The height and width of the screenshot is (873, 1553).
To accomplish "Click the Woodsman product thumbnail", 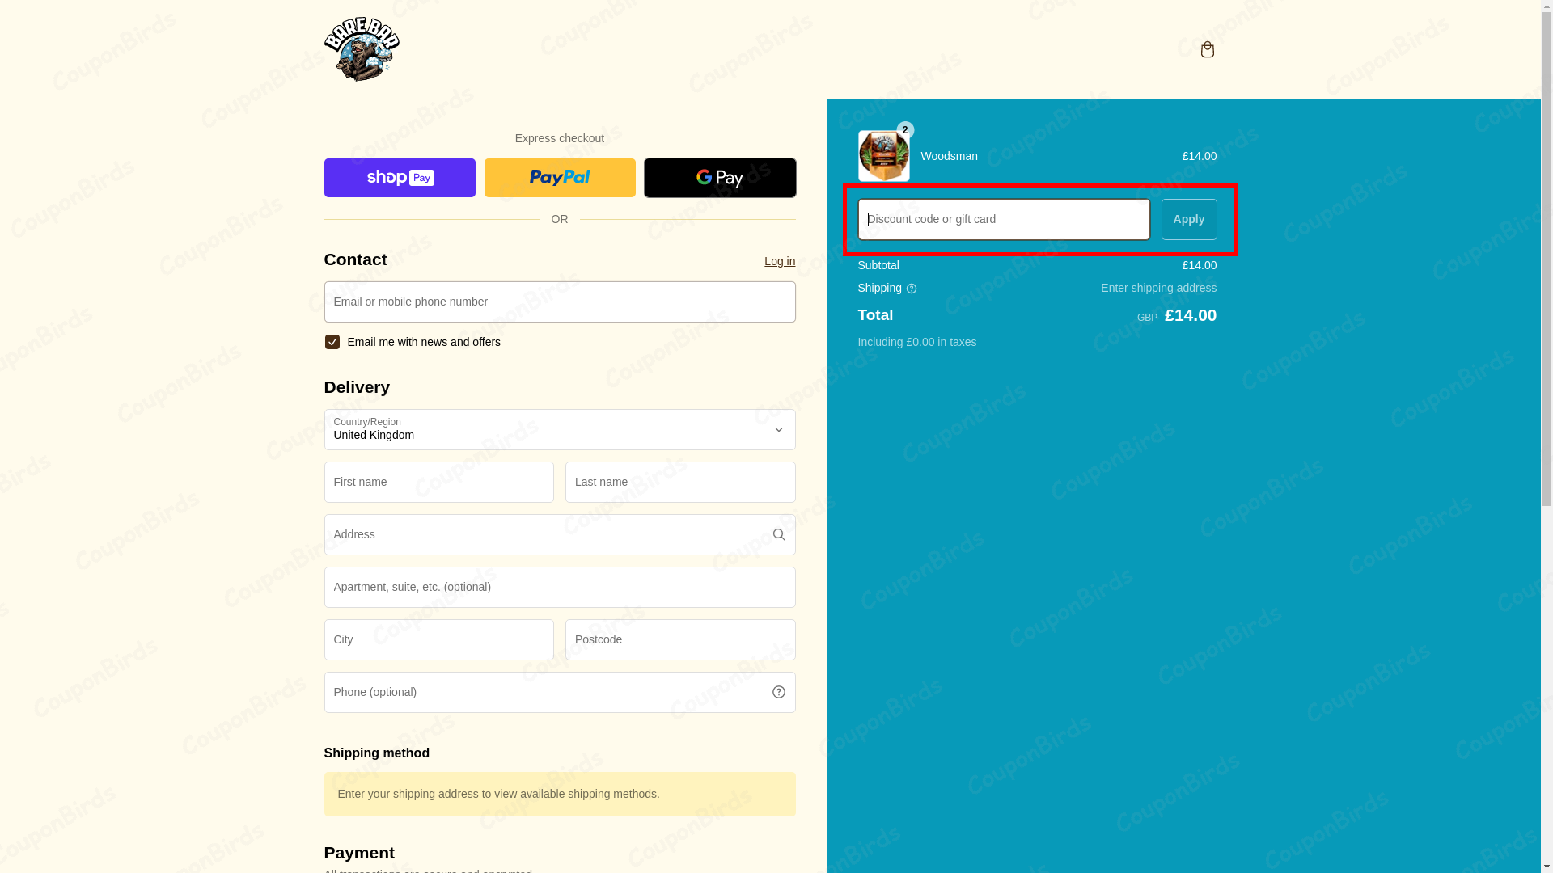I will [883, 156].
